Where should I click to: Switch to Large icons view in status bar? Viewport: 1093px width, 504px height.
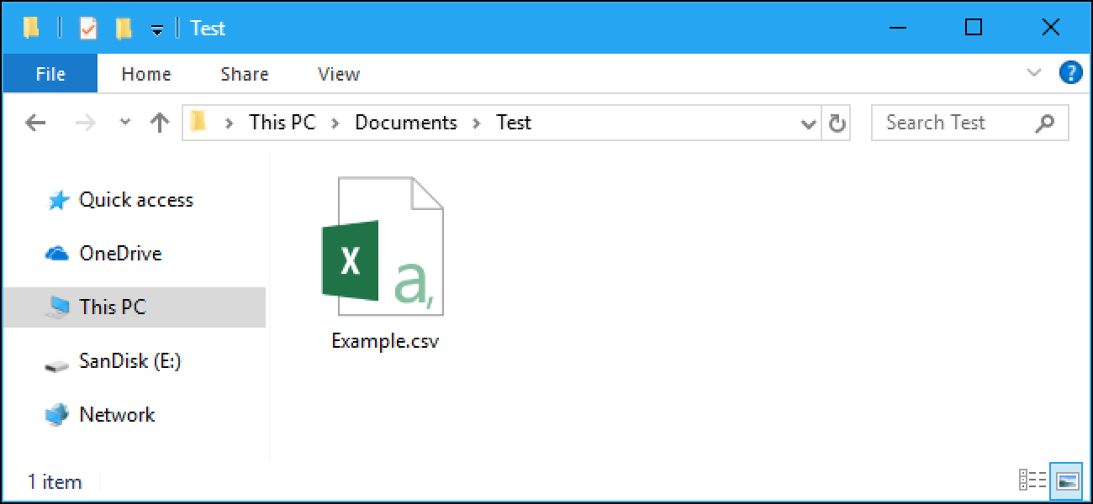click(x=1068, y=480)
